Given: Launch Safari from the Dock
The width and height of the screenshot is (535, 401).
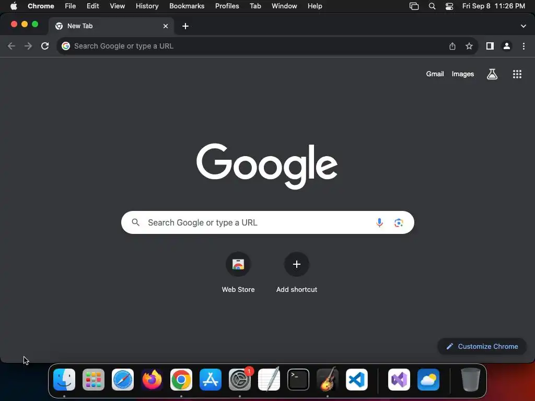Looking at the screenshot, I should (x=123, y=380).
